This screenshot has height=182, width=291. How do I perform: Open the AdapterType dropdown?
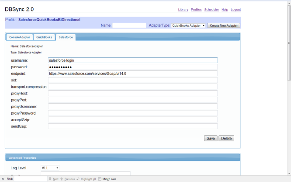point(188,26)
